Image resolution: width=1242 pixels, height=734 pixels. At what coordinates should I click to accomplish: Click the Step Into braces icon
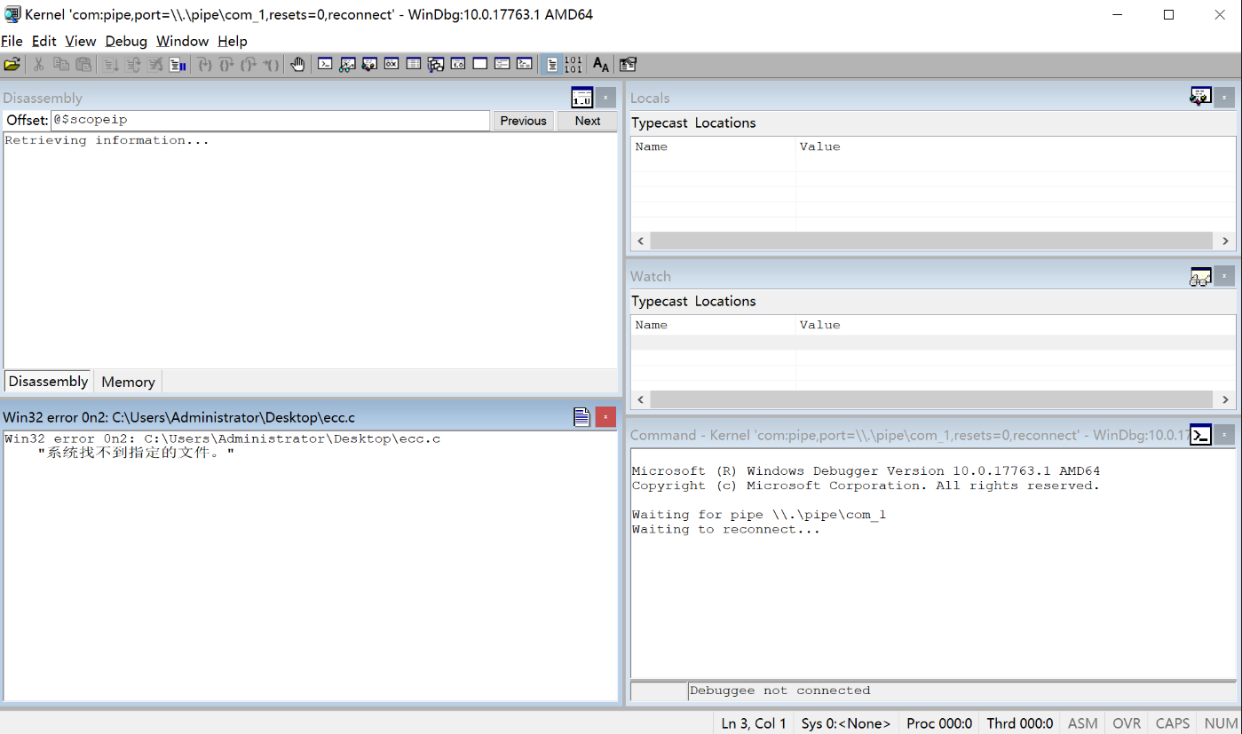click(x=204, y=64)
